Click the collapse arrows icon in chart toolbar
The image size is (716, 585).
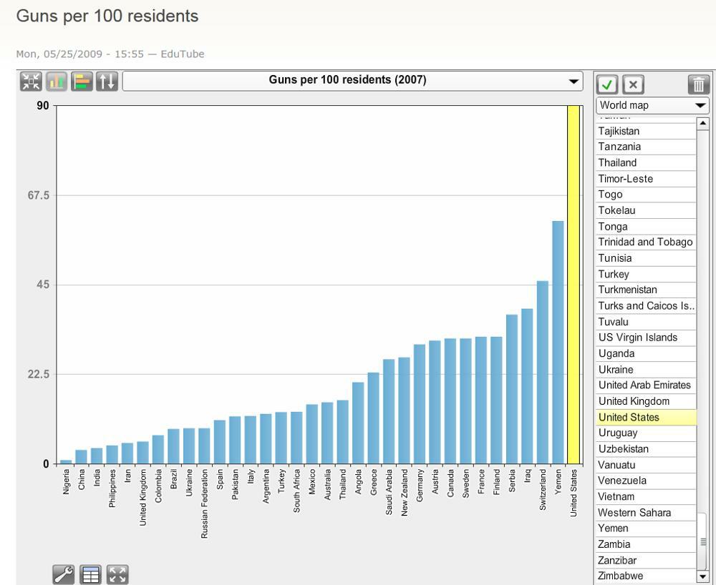(32, 82)
